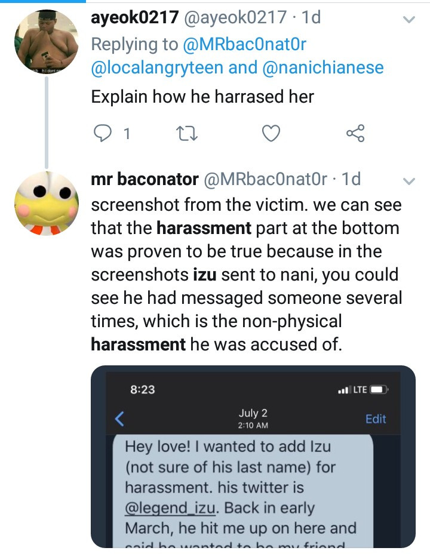Open ayeok0217's tweet options chevron
Image resolution: width=430 pixels, height=557 pixels.
tap(409, 20)
